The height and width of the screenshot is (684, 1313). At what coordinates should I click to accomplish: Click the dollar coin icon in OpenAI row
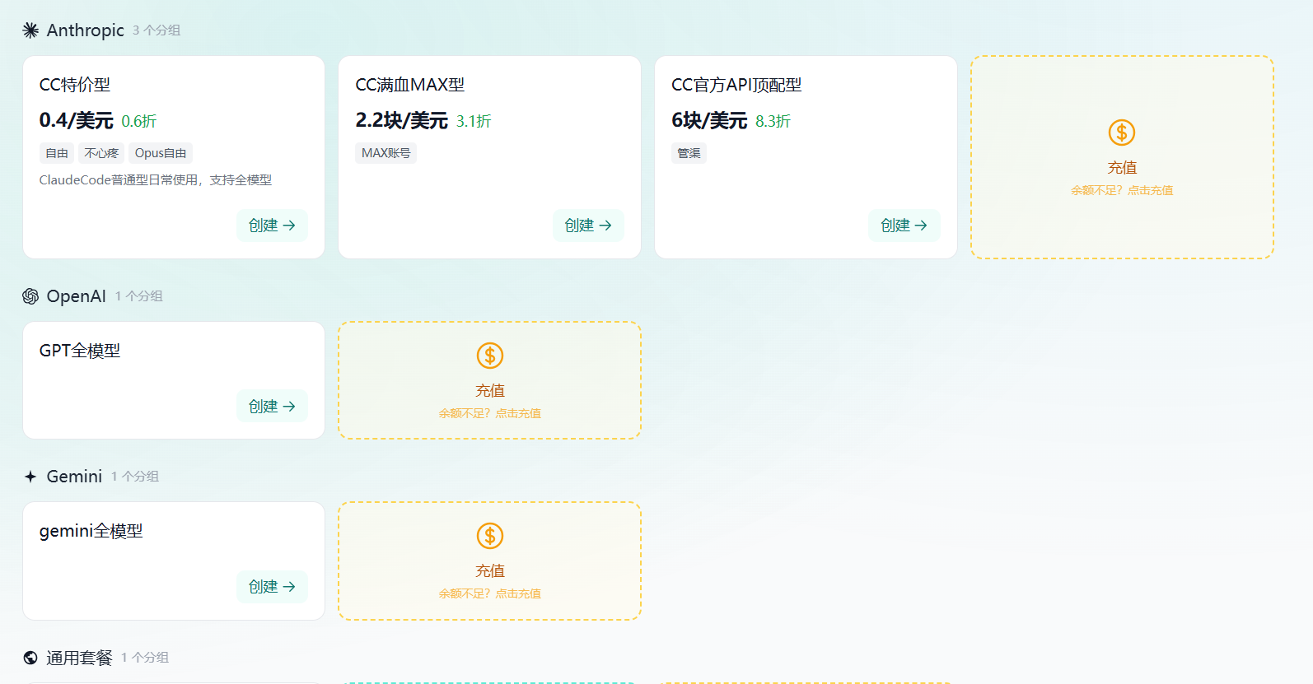point(489,356)
